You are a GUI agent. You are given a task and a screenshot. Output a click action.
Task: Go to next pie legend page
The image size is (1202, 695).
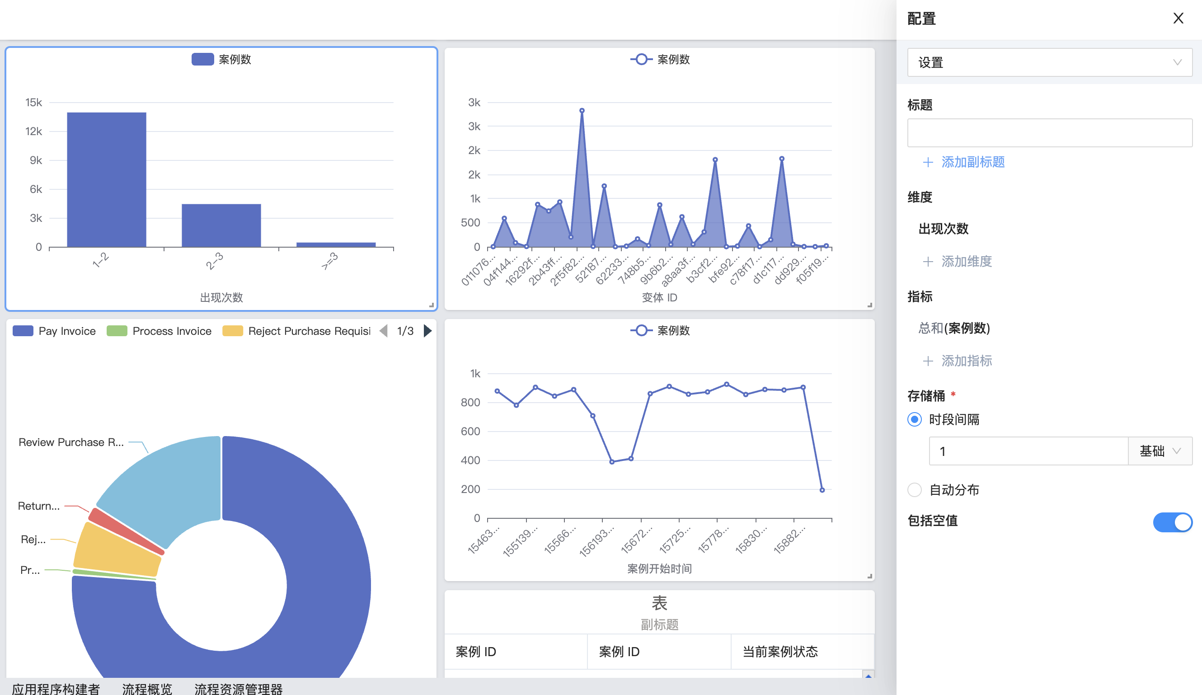pyautogui.click(x=427, y=331)
